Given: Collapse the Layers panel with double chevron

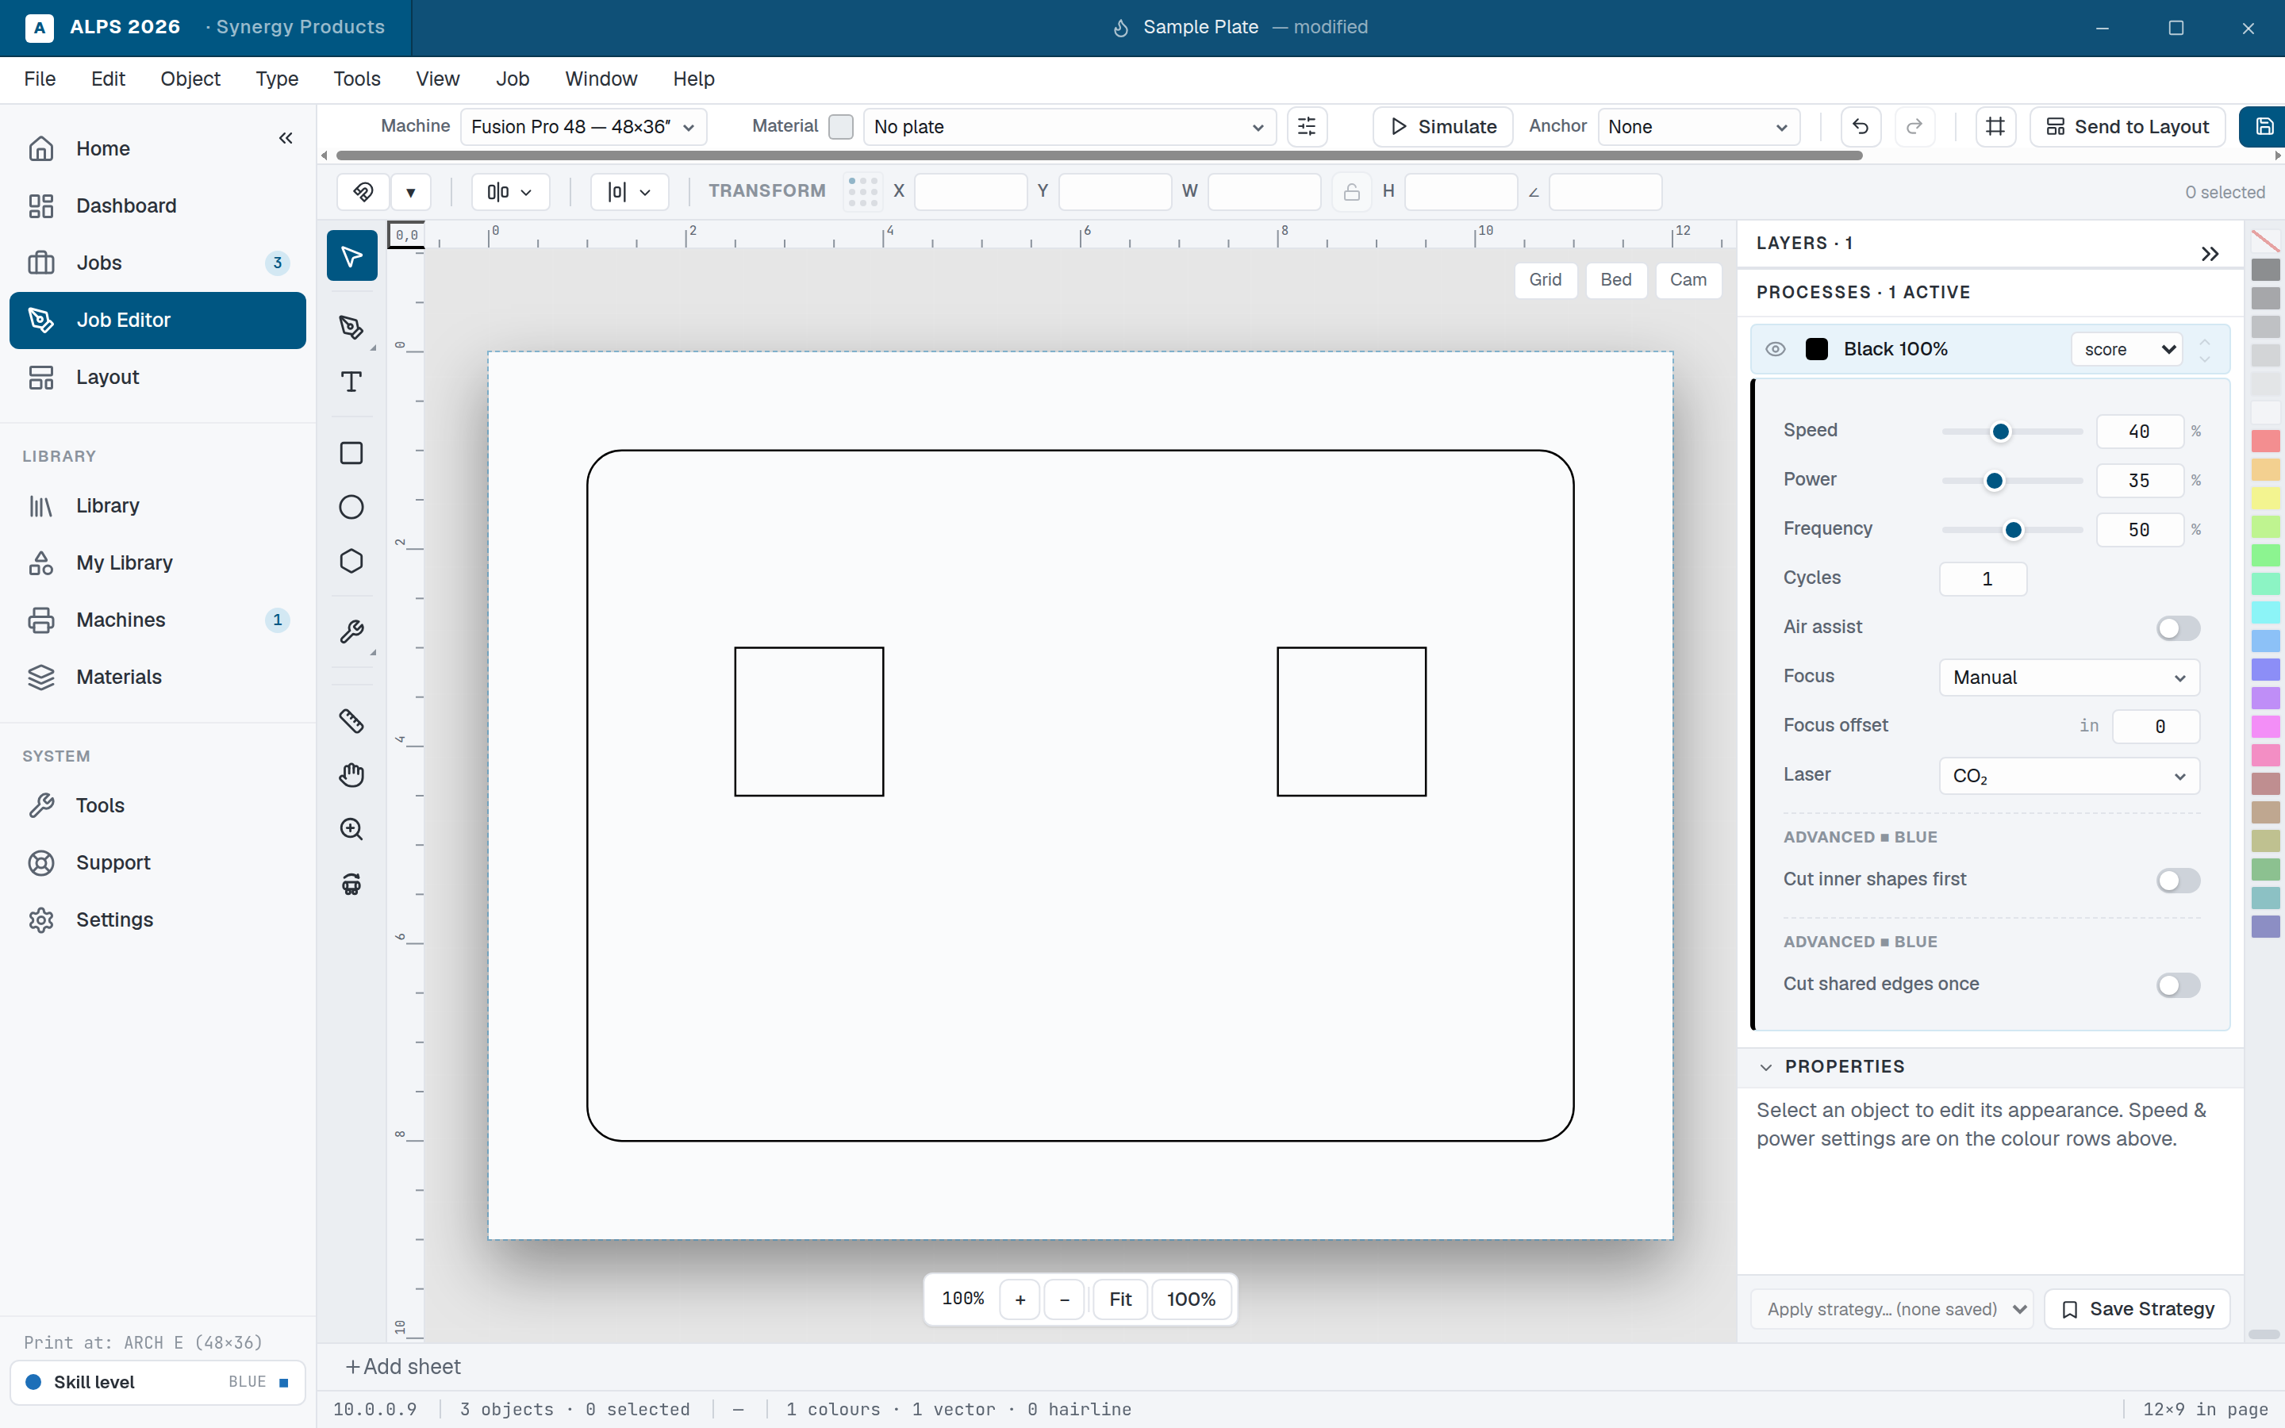Looking at the screenshot, I should [2210, 253].
